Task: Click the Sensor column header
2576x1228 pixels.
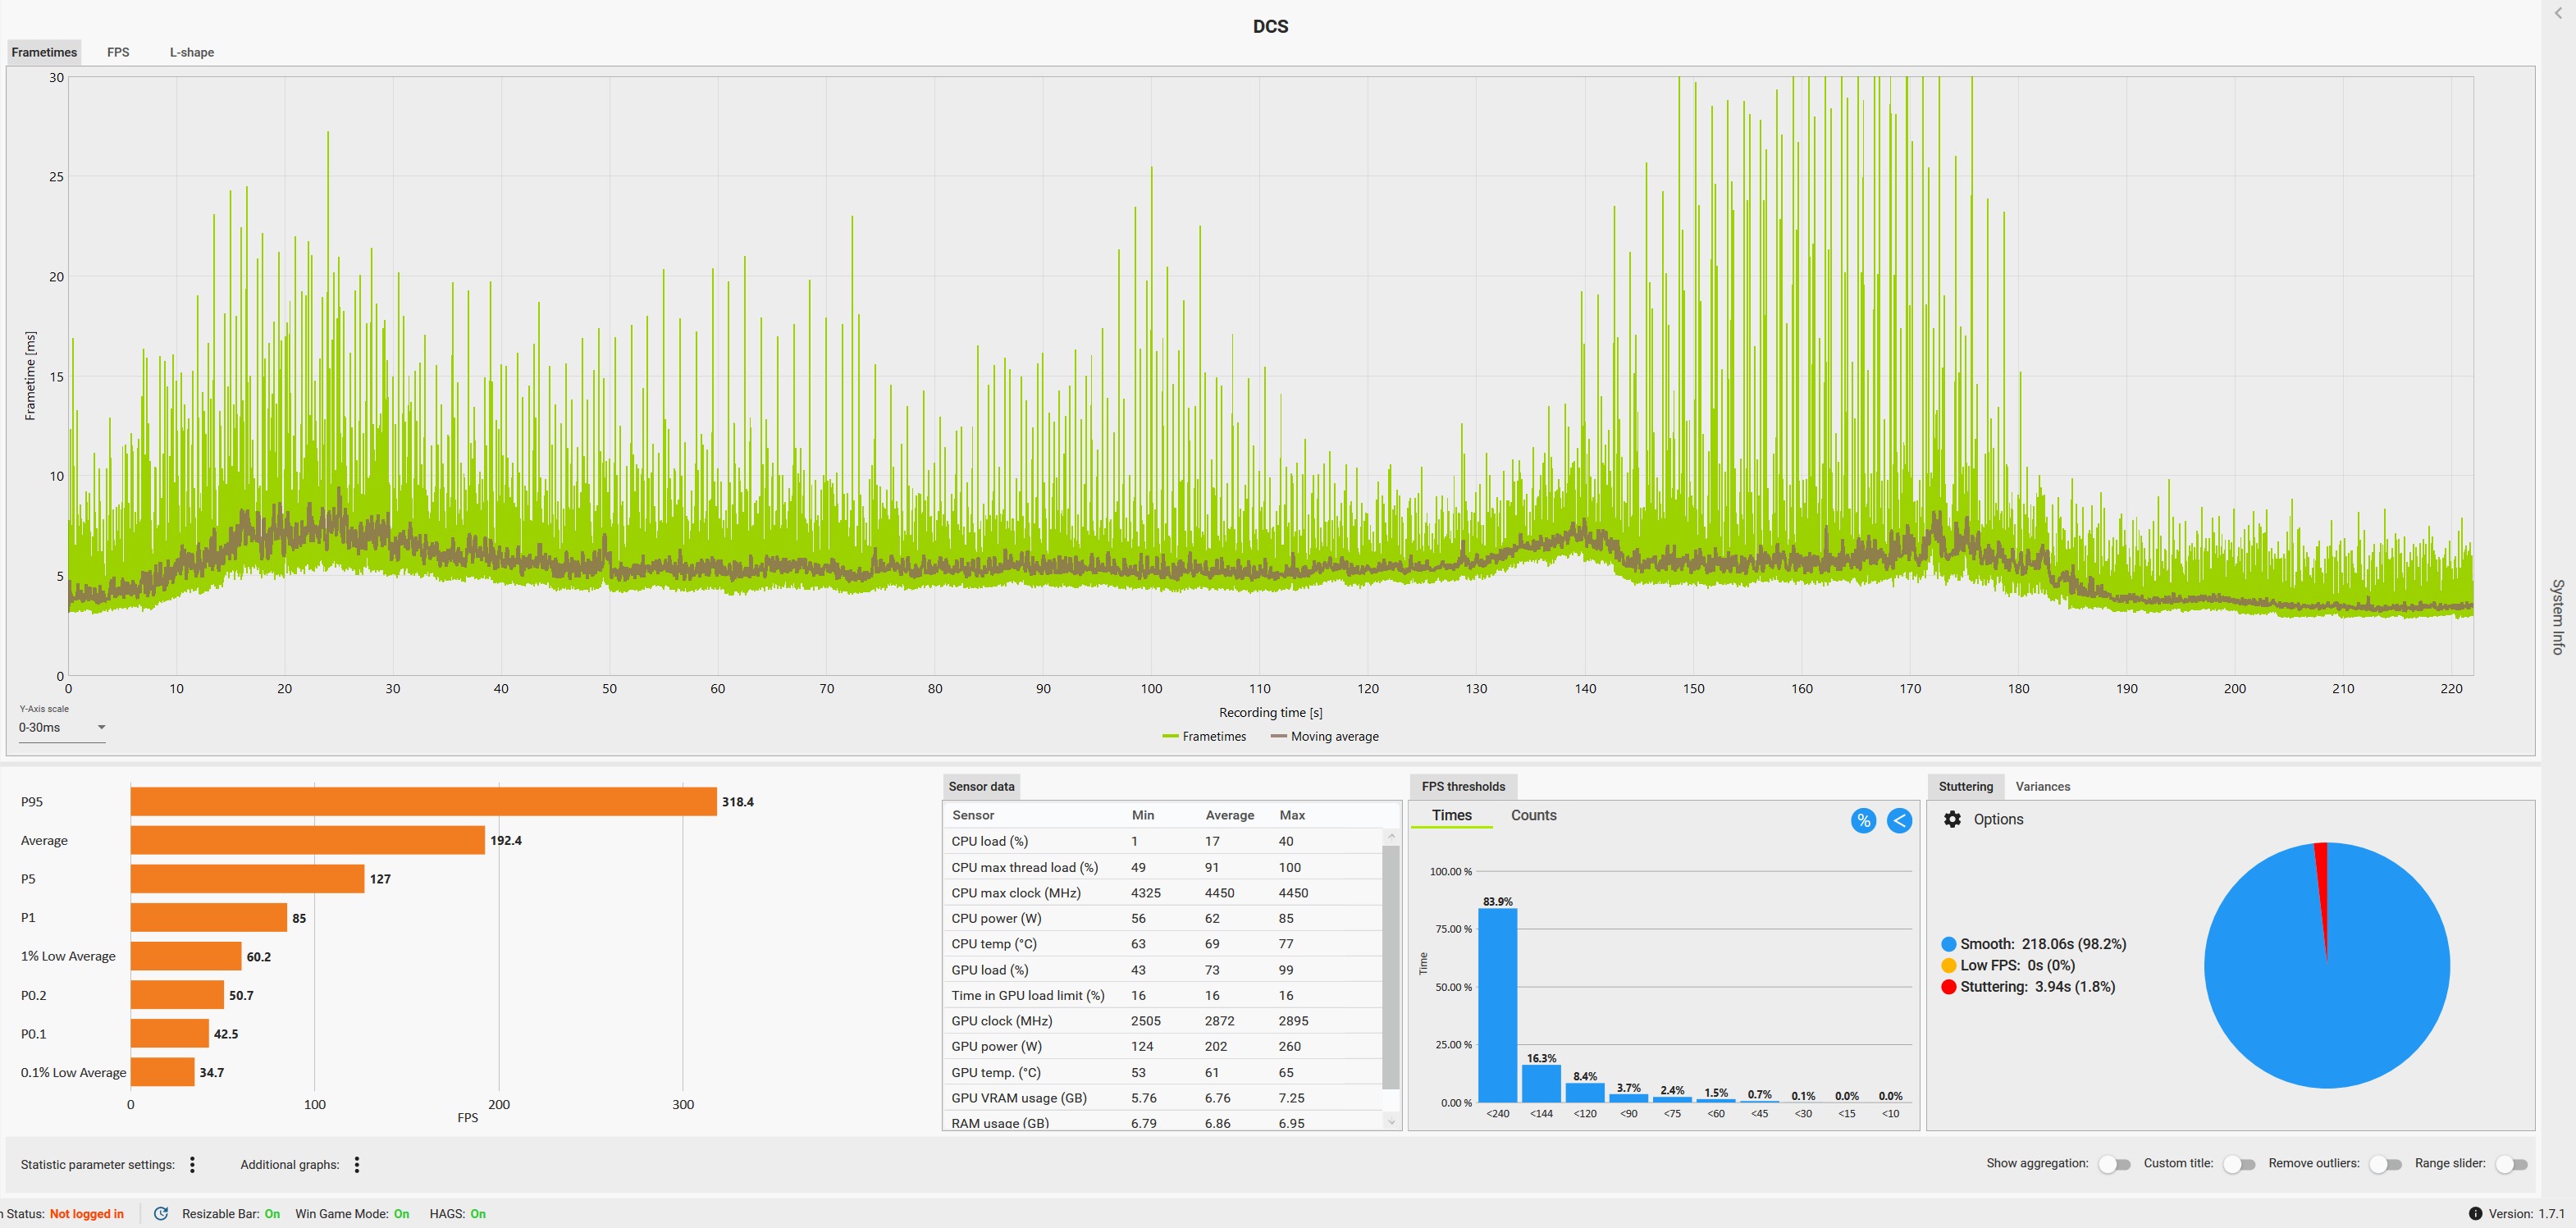Action: click(973, 815)
